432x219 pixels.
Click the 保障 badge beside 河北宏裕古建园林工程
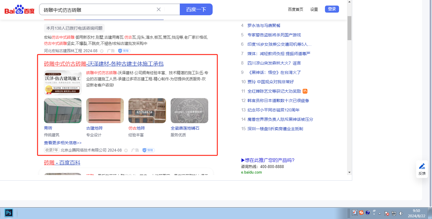(124, 51)
